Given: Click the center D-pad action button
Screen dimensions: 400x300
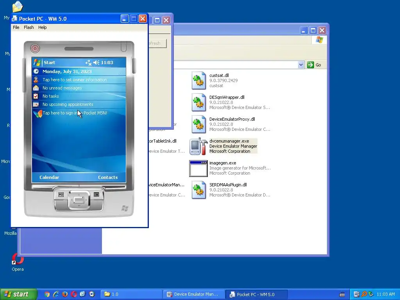Looking at the screenshot, I should tap(79, 200).
